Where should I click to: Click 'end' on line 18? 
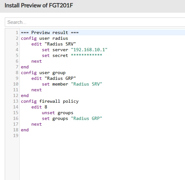25,130
